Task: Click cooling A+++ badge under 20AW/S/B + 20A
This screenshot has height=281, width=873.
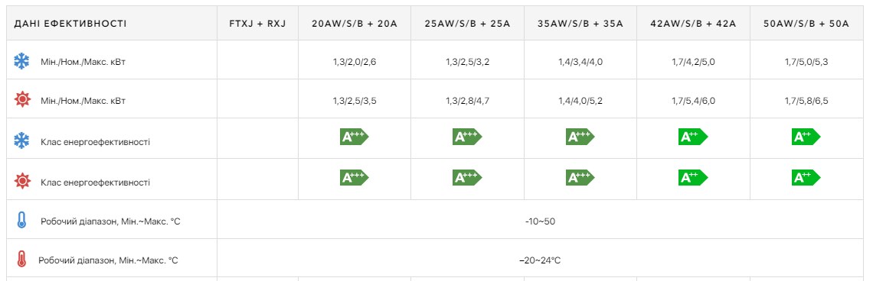Action: pyautogui.click(x=355, y=137)
